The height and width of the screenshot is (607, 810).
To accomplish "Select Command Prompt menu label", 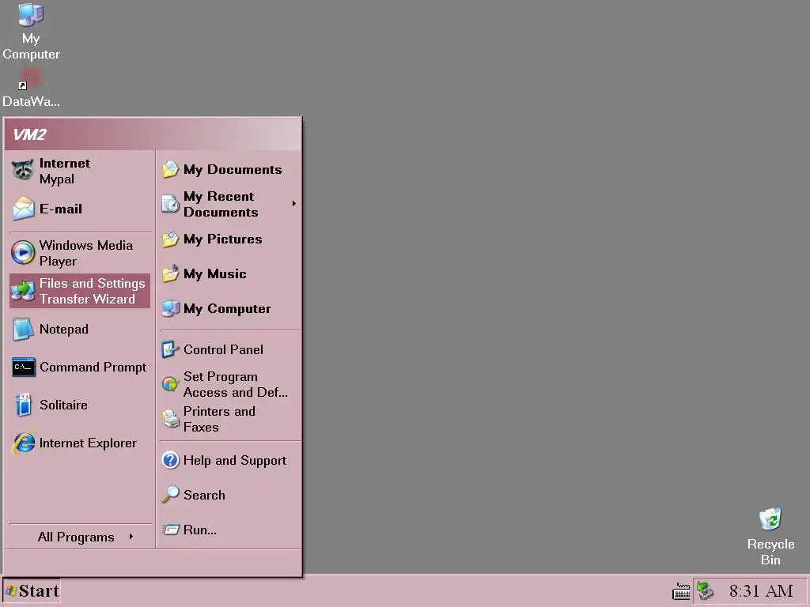I will (93, 367).
